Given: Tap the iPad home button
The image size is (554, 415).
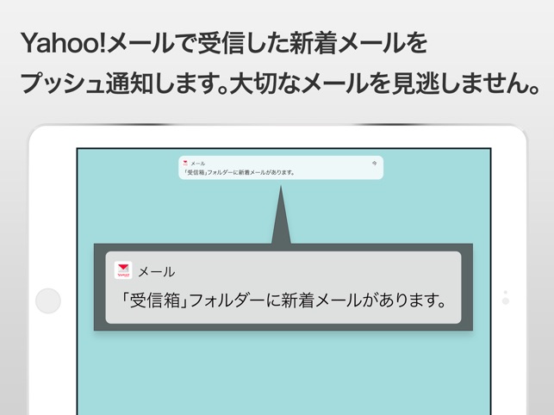Looking at the screenshot, I should (48, 300).
